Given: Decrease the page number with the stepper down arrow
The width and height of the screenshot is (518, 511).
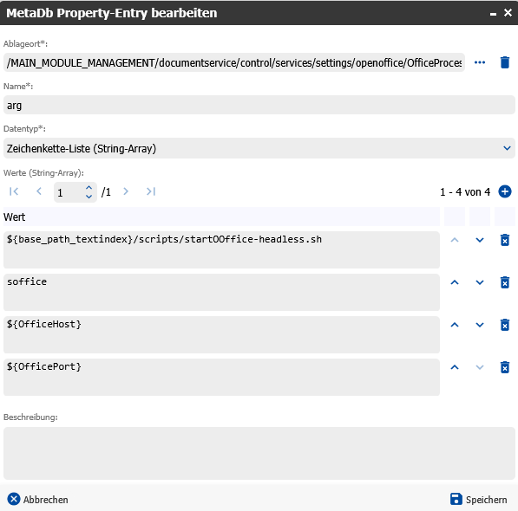Looking at the screenshot, I should pyautogui.click(x=89, y=197).
